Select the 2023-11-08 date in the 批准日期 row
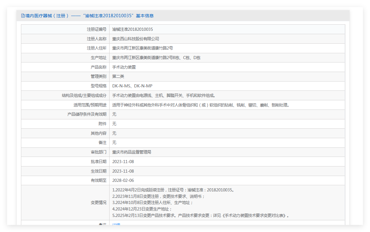Screen dimensions: 370x232 tap(123, 162)
